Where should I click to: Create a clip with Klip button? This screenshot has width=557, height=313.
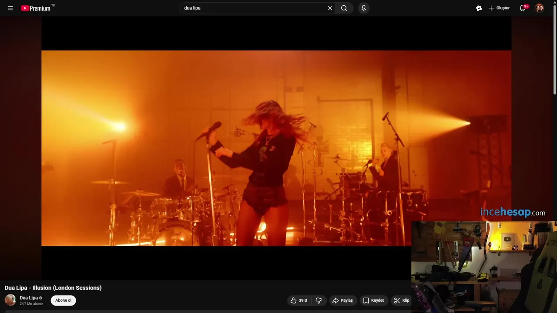[x=401, y=300]
